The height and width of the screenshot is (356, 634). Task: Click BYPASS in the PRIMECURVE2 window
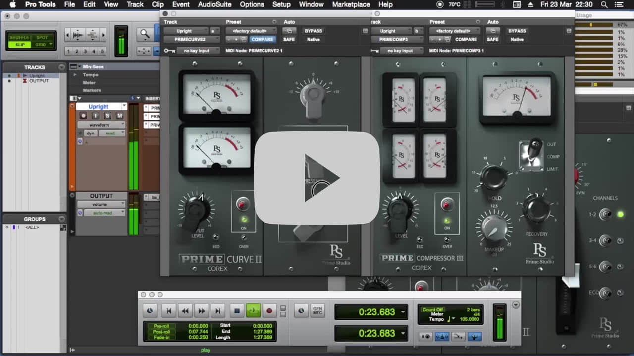(x=314, y=31)
